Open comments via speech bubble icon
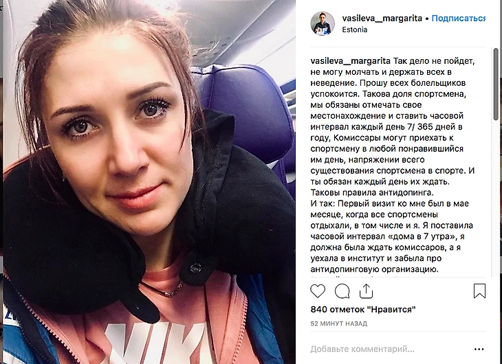The image size is (502, 364). click(x=342, y=291)
